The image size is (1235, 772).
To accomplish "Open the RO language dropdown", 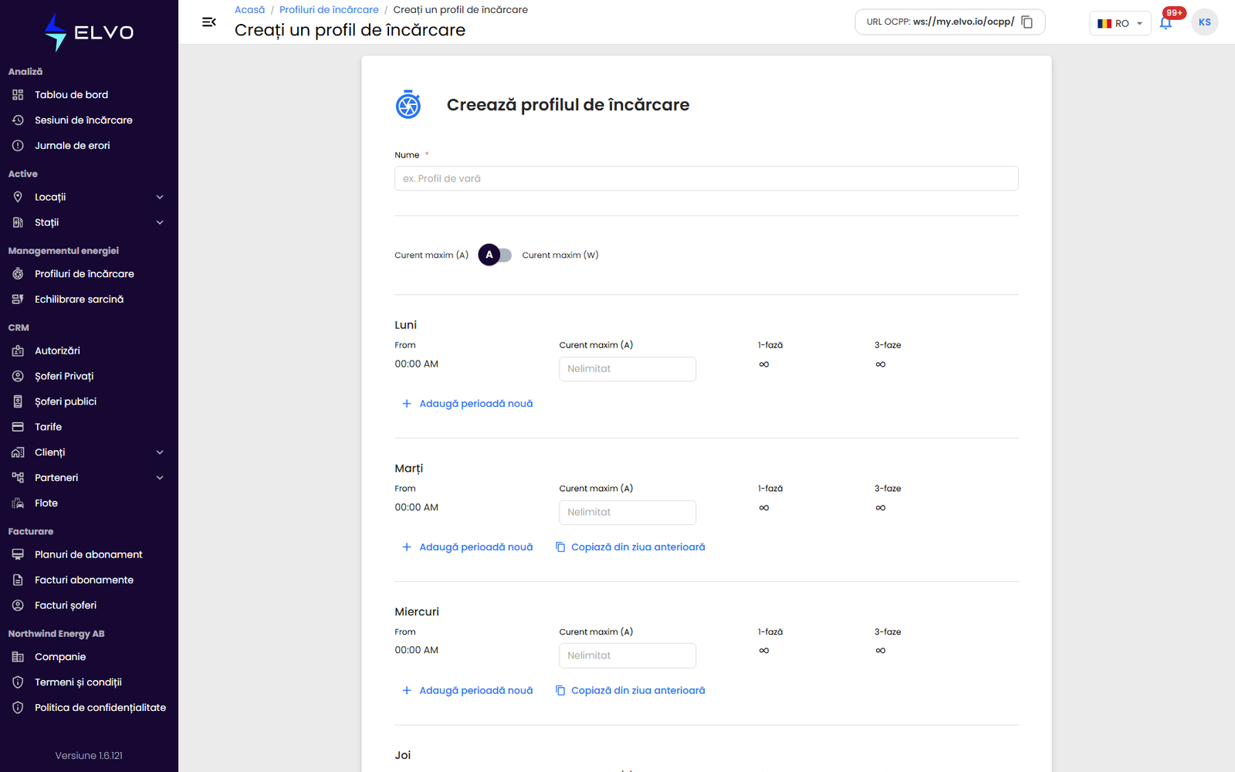I will click(1120, 23).
